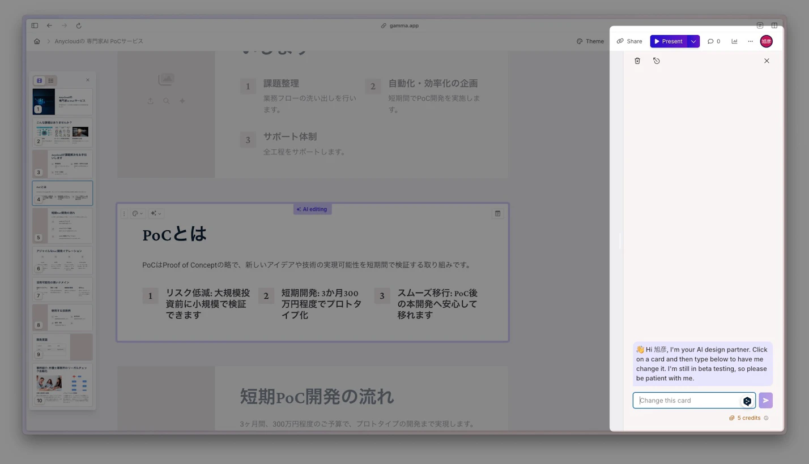Reload the page with the refresh icon
The height and width of the screenshot is (464, 809).
coord(79,25)
